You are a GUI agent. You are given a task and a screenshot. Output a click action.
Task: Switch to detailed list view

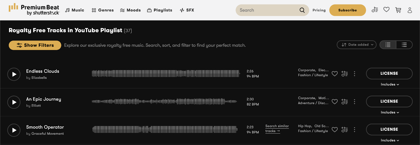coord(404,45)
